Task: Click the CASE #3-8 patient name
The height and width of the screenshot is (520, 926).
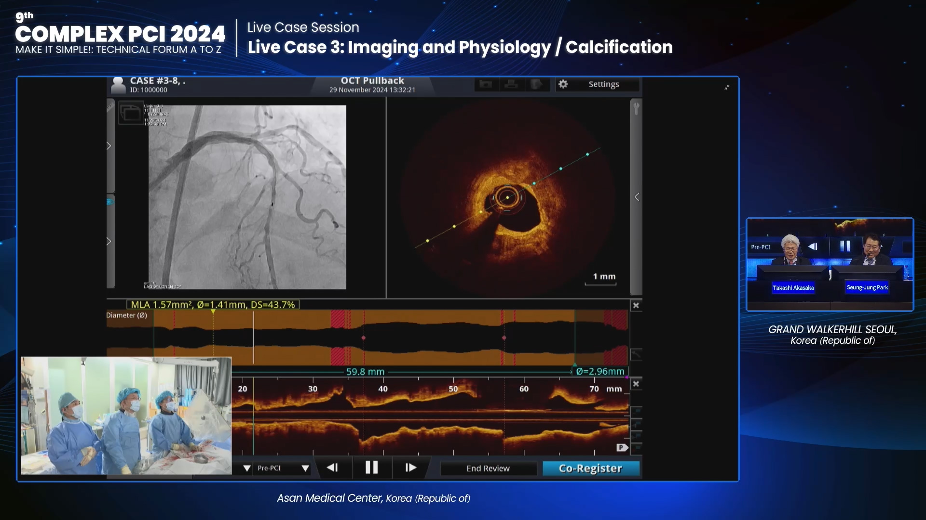Action: (x=158, y=81)
